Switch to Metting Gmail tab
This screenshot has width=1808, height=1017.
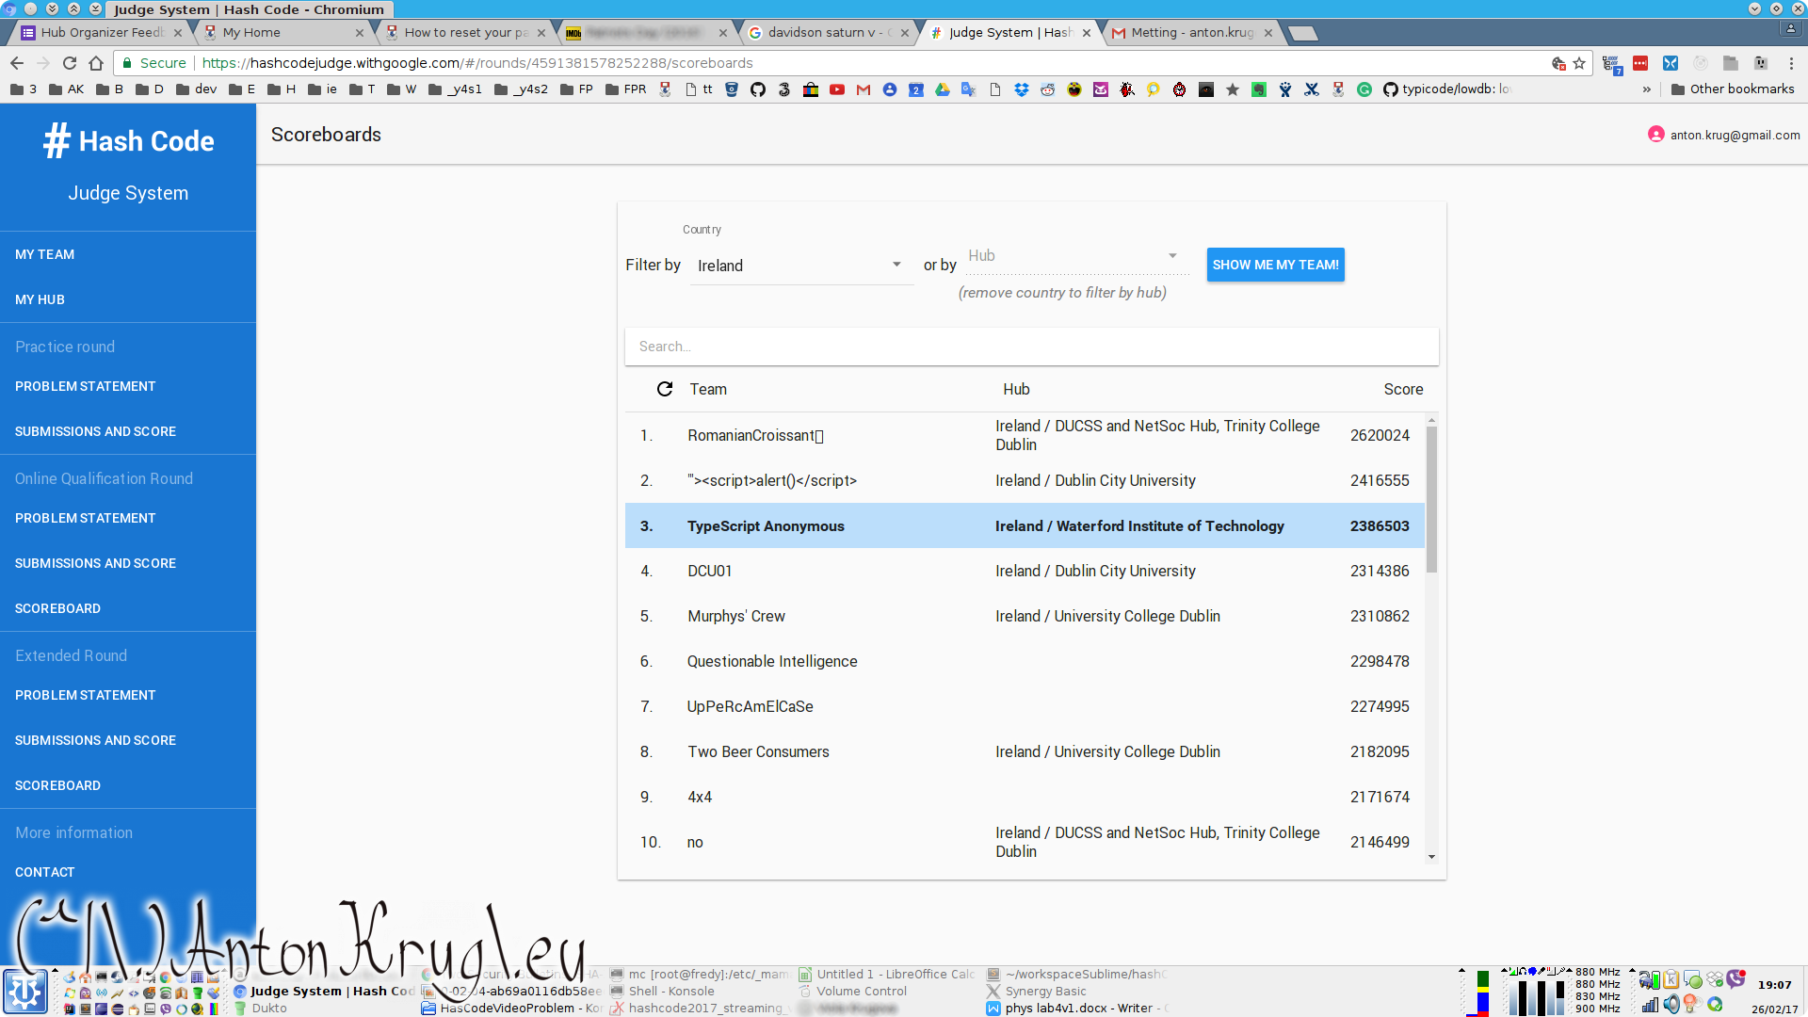coord(1192,32)
